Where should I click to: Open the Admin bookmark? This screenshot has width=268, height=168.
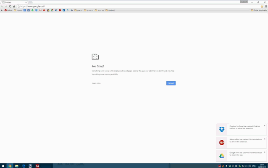point(8,10)
